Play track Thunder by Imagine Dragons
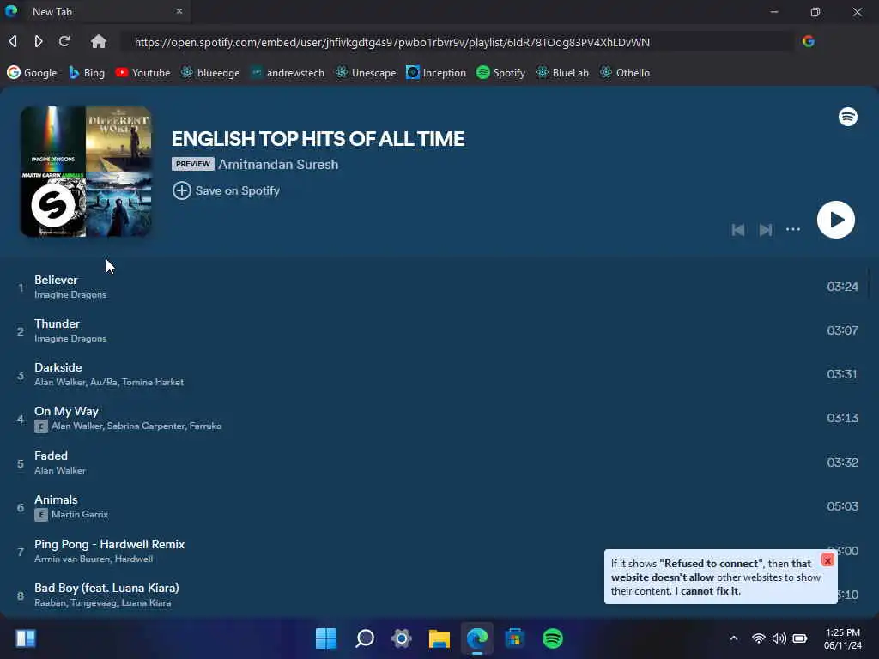The height and width of the screenshot is (659, 879). click(x=439, y=330)
